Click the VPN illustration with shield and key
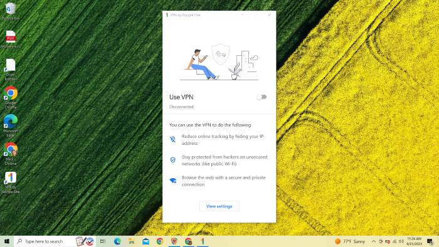The image size is (439, 247). 219,61
